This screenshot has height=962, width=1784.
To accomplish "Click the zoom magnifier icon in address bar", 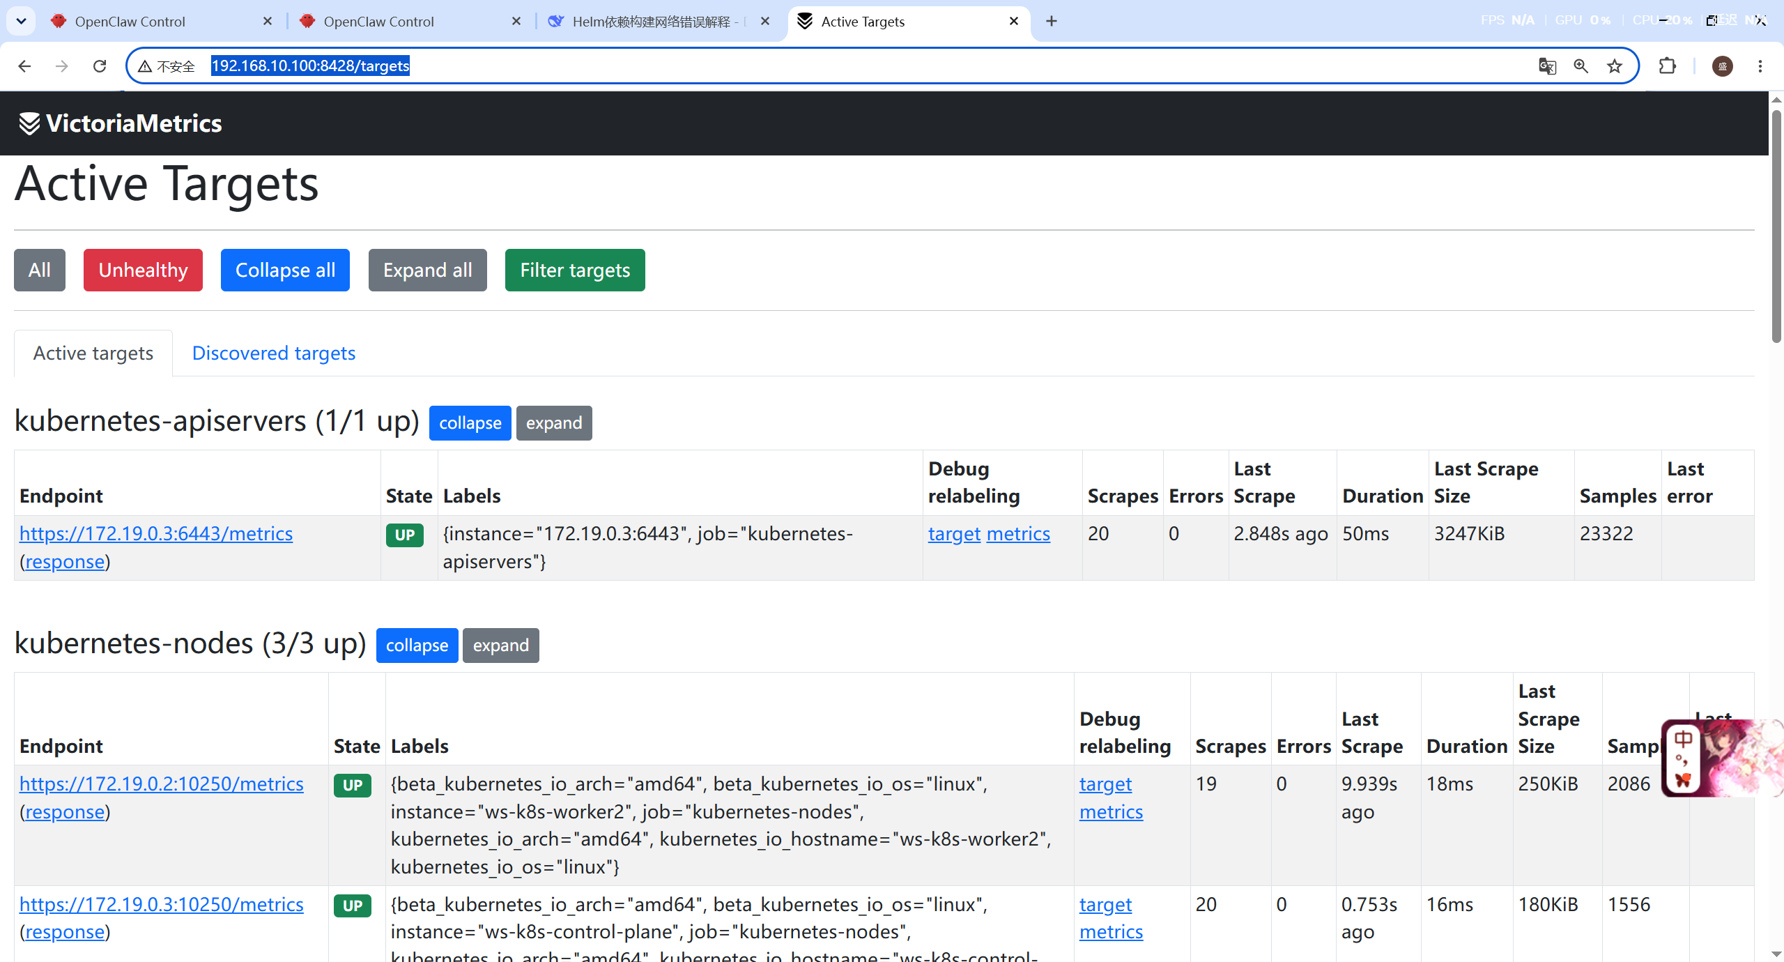I will (x=1581, y=66).
